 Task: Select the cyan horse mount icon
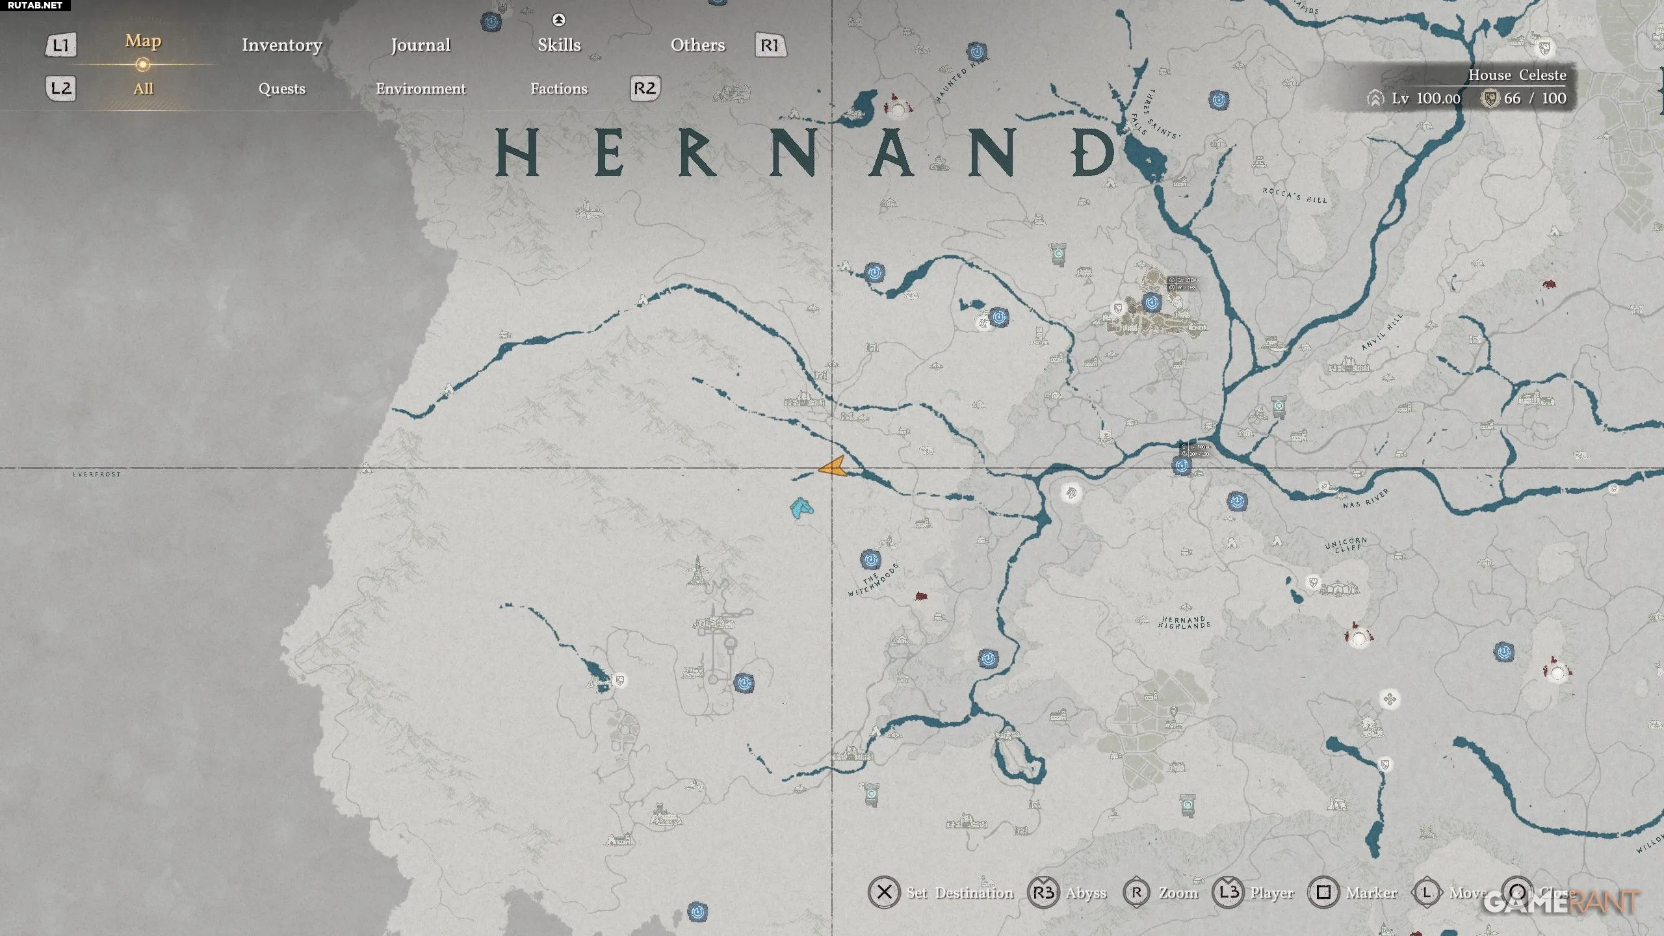coord(801,508)
